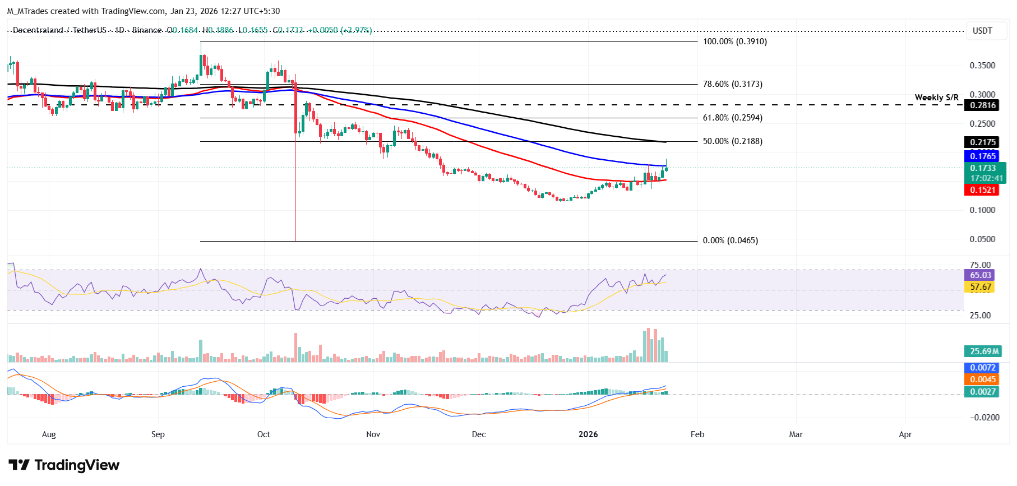This screenshot has height=486, width=1017.
Task: Click the black 0.2816 price tag
Action: (x=983, y=105)
